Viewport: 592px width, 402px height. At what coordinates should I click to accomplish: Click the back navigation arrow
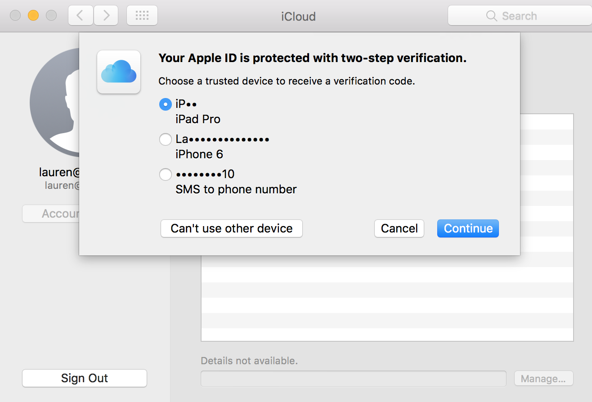pyautogui.click(x=80, y=16)
